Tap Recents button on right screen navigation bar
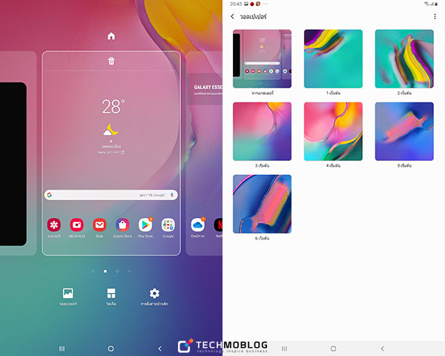Image resolution: width=445 pixels, height=356 pixels. [x=284, y=349]
